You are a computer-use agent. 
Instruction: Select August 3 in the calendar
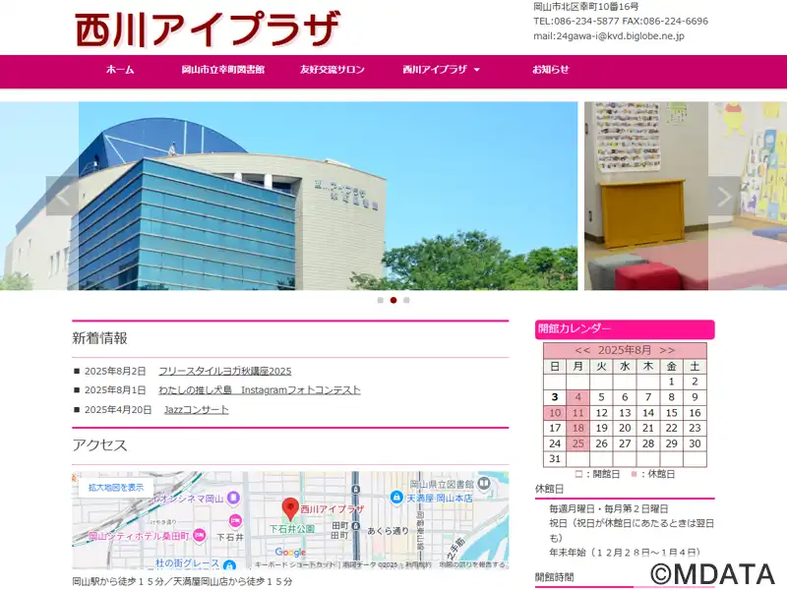point(555,397)
